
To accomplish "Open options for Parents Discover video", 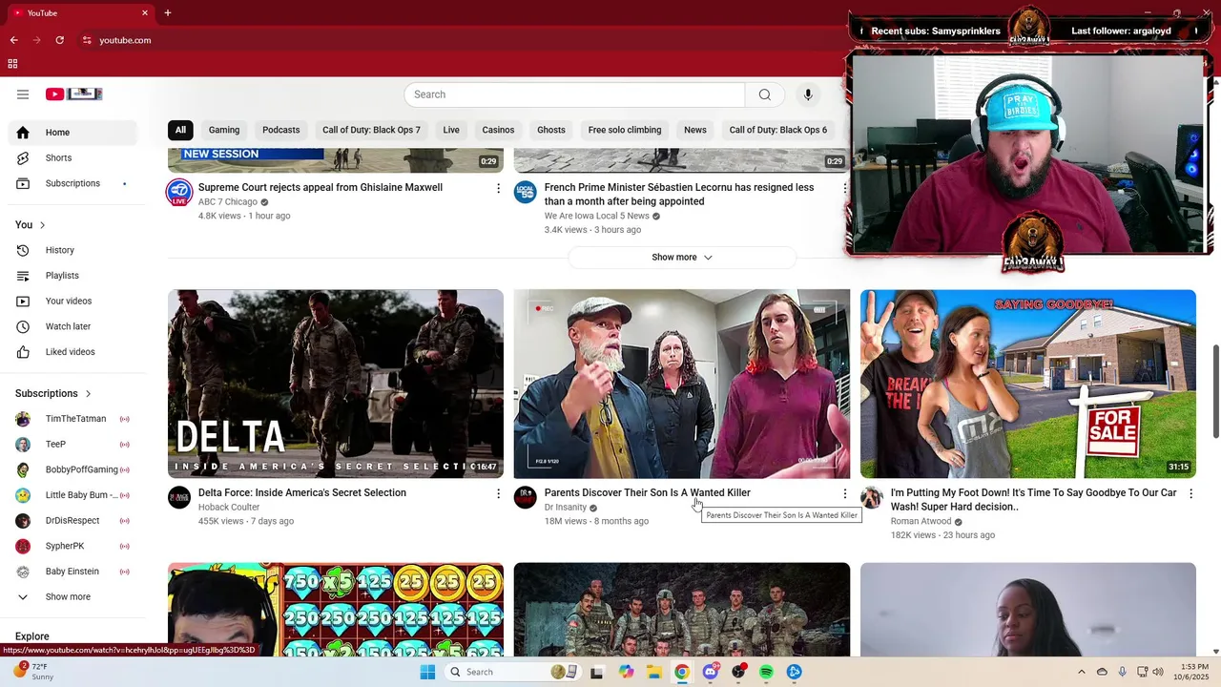I will (x=844, y=493).
